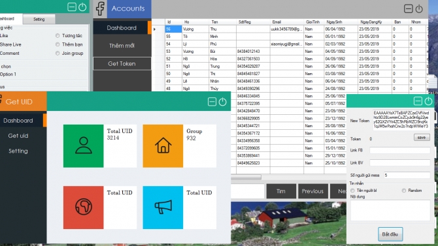Click phone number 84384012143 cell
This screenshot has height=246, width=438.
(x=253, y=52)
